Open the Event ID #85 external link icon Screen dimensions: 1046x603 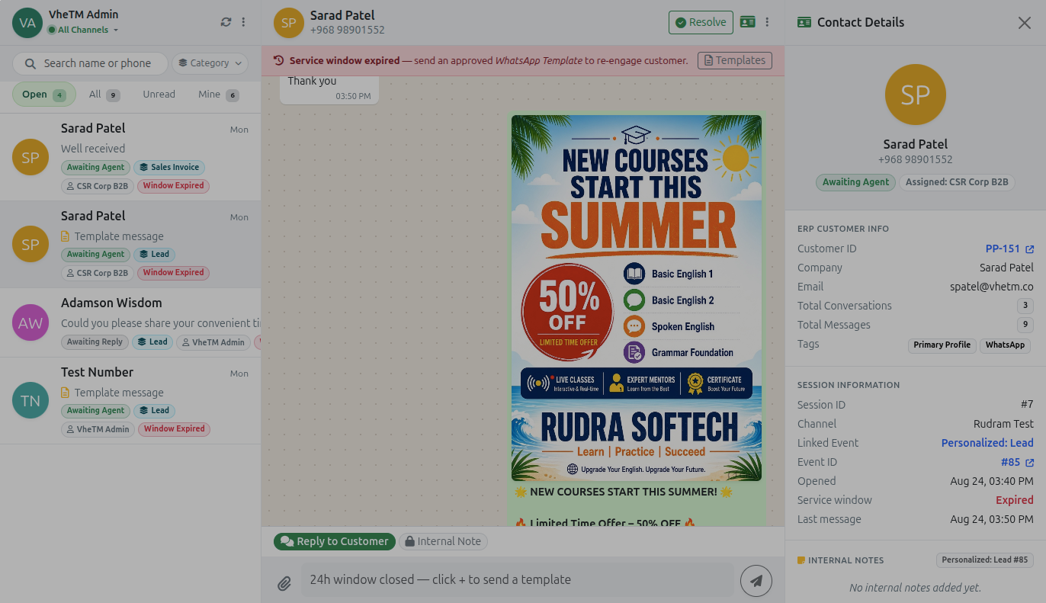pyautogui.click(x=1030, y=463)
